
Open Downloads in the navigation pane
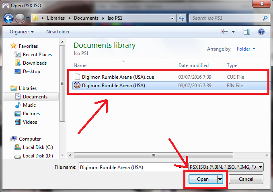35,63
